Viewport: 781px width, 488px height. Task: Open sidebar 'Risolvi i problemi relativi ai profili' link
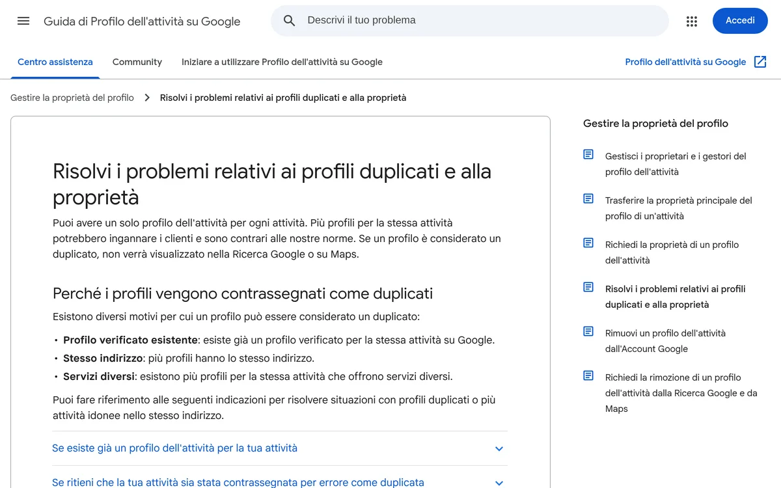676,297
